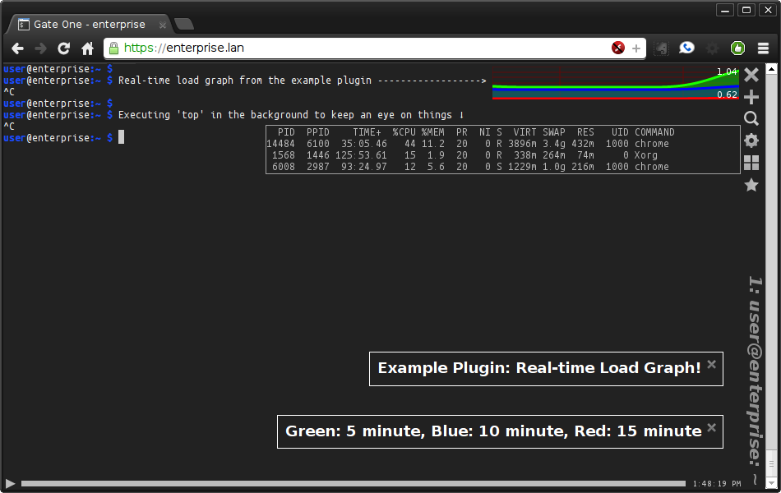Click the chrome process row PID 14484
781x493 pixels.
[x=503, y=144]
